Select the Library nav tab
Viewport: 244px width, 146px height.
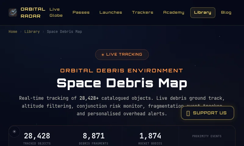coord(203,12)
